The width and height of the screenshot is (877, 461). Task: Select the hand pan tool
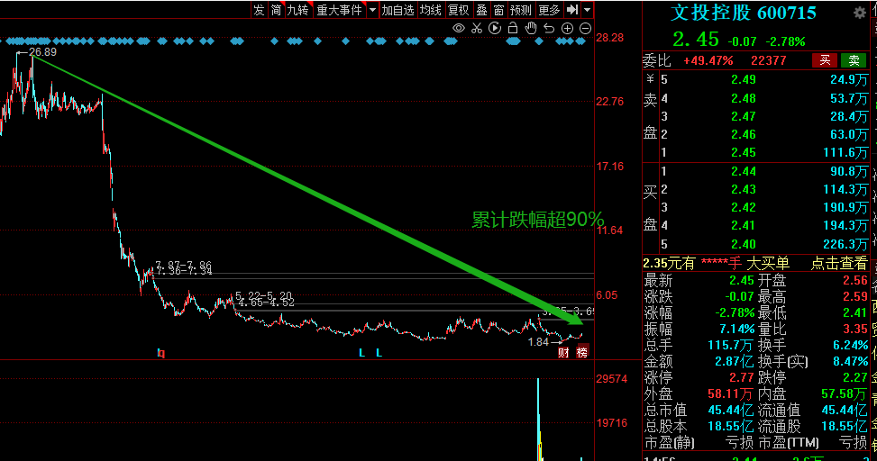click(531, 28)
